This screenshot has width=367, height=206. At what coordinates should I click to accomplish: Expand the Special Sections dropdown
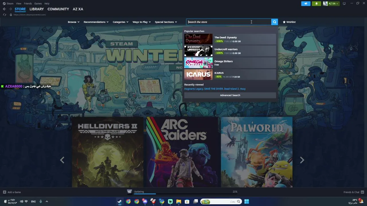pyautogui.click(x=166, y=22)
